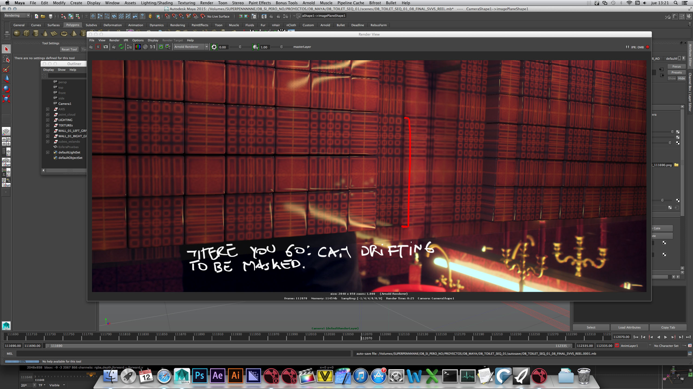Screen dimensions: 693x389
Task: Open the Arnold menu in menu bar
Action: coord(308,3)
